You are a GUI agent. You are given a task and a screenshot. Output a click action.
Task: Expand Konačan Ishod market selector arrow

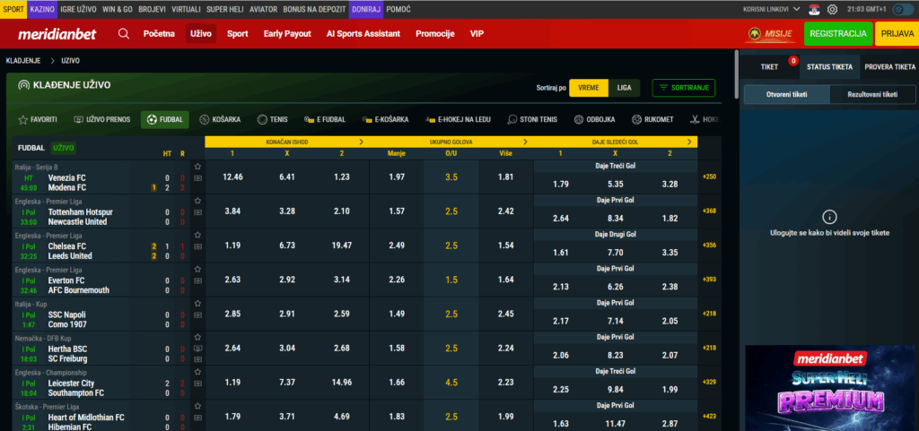(361, 142)
